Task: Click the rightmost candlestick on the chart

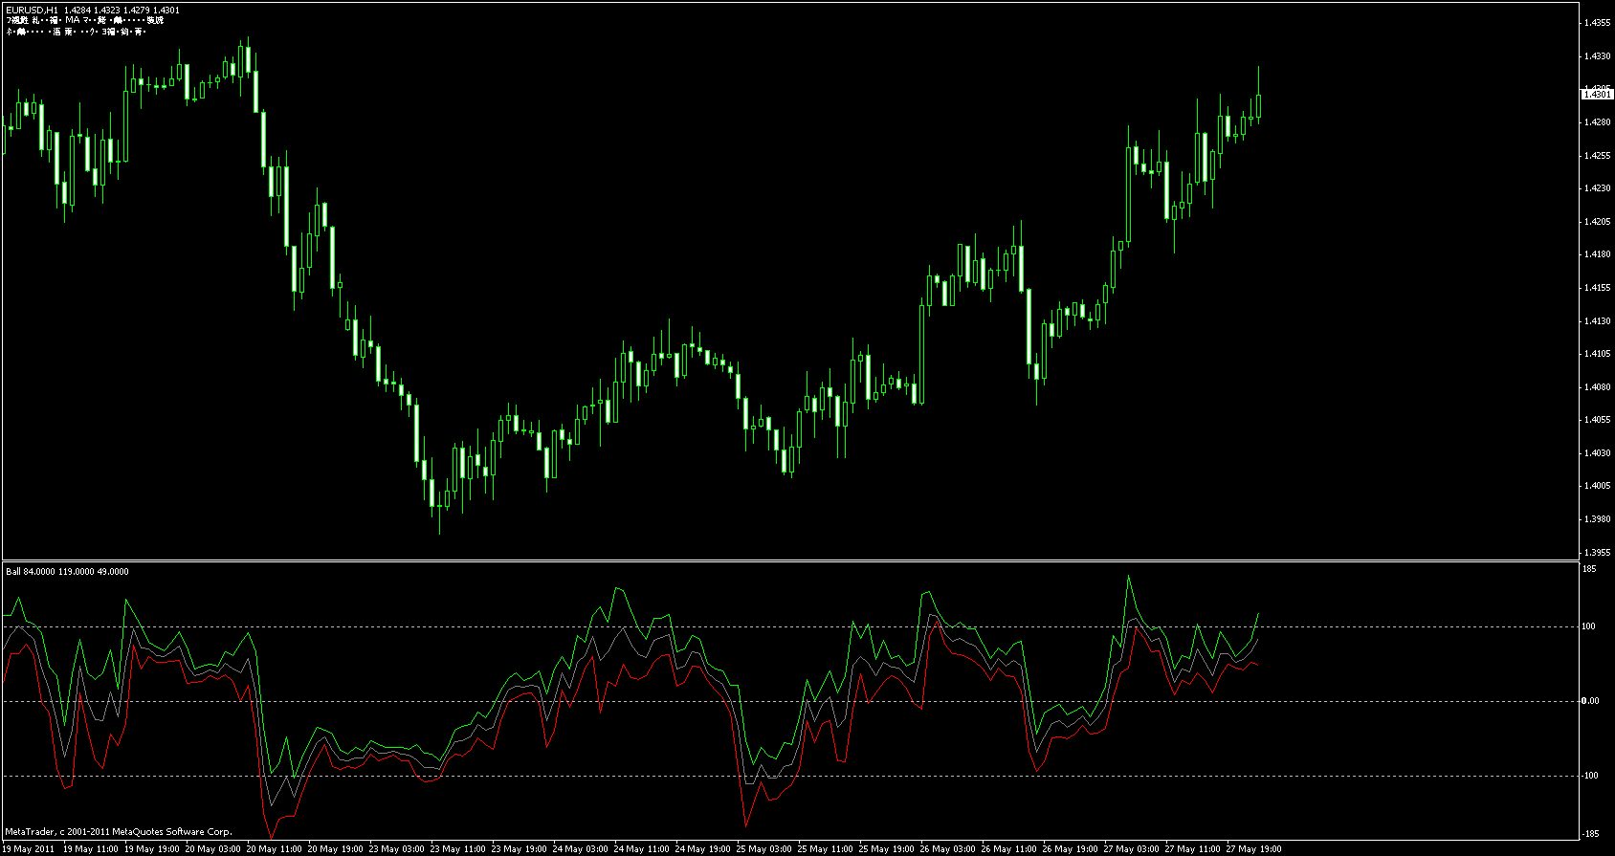Action: [1259, 105]
